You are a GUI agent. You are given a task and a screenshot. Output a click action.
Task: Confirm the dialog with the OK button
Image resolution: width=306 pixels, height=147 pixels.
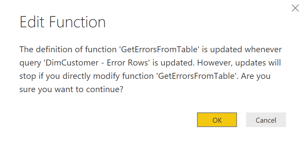[x=217, y=120]
